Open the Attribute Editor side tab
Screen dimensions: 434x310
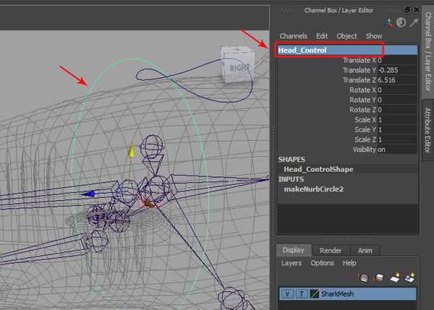[427, 127]
